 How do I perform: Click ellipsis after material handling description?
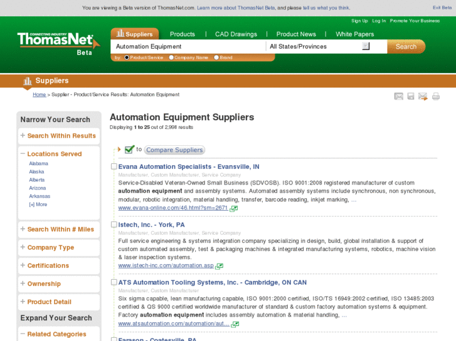(344, 315)
